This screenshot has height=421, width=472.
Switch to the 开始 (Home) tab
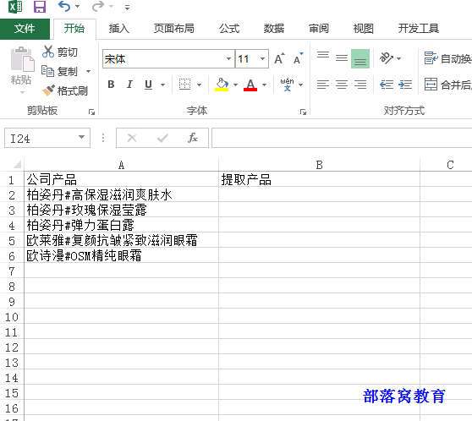click(x=74, y=29)
